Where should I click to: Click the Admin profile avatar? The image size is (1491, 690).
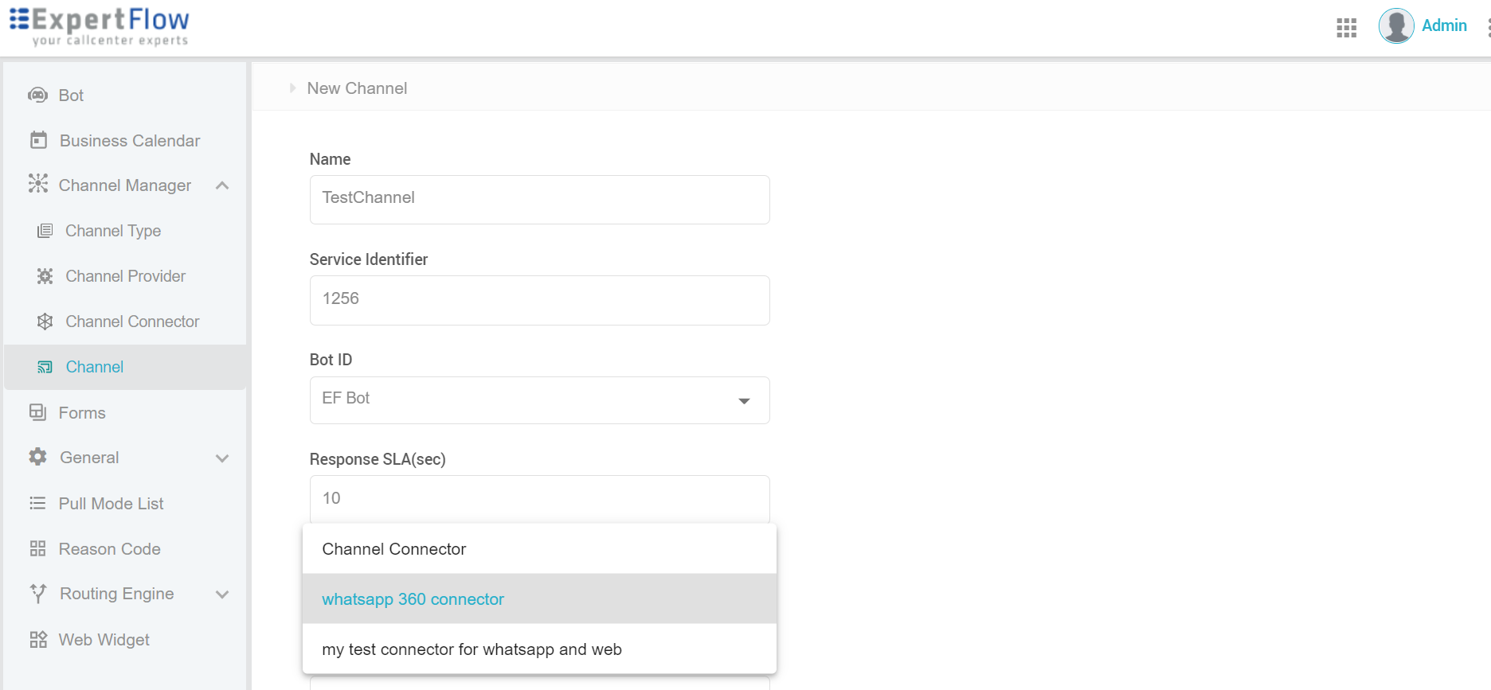(1395, 25)
